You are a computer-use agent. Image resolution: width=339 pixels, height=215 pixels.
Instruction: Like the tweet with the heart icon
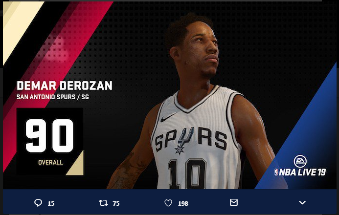pyautogui.click(x=168, y=203)
